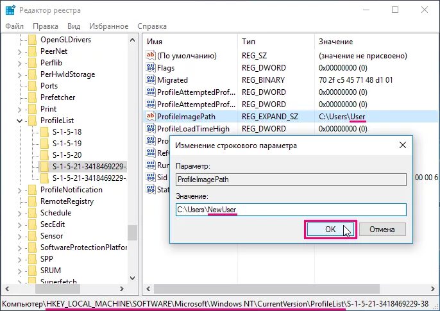Click tree pane scroll down arrow

(x=132, y=278)
